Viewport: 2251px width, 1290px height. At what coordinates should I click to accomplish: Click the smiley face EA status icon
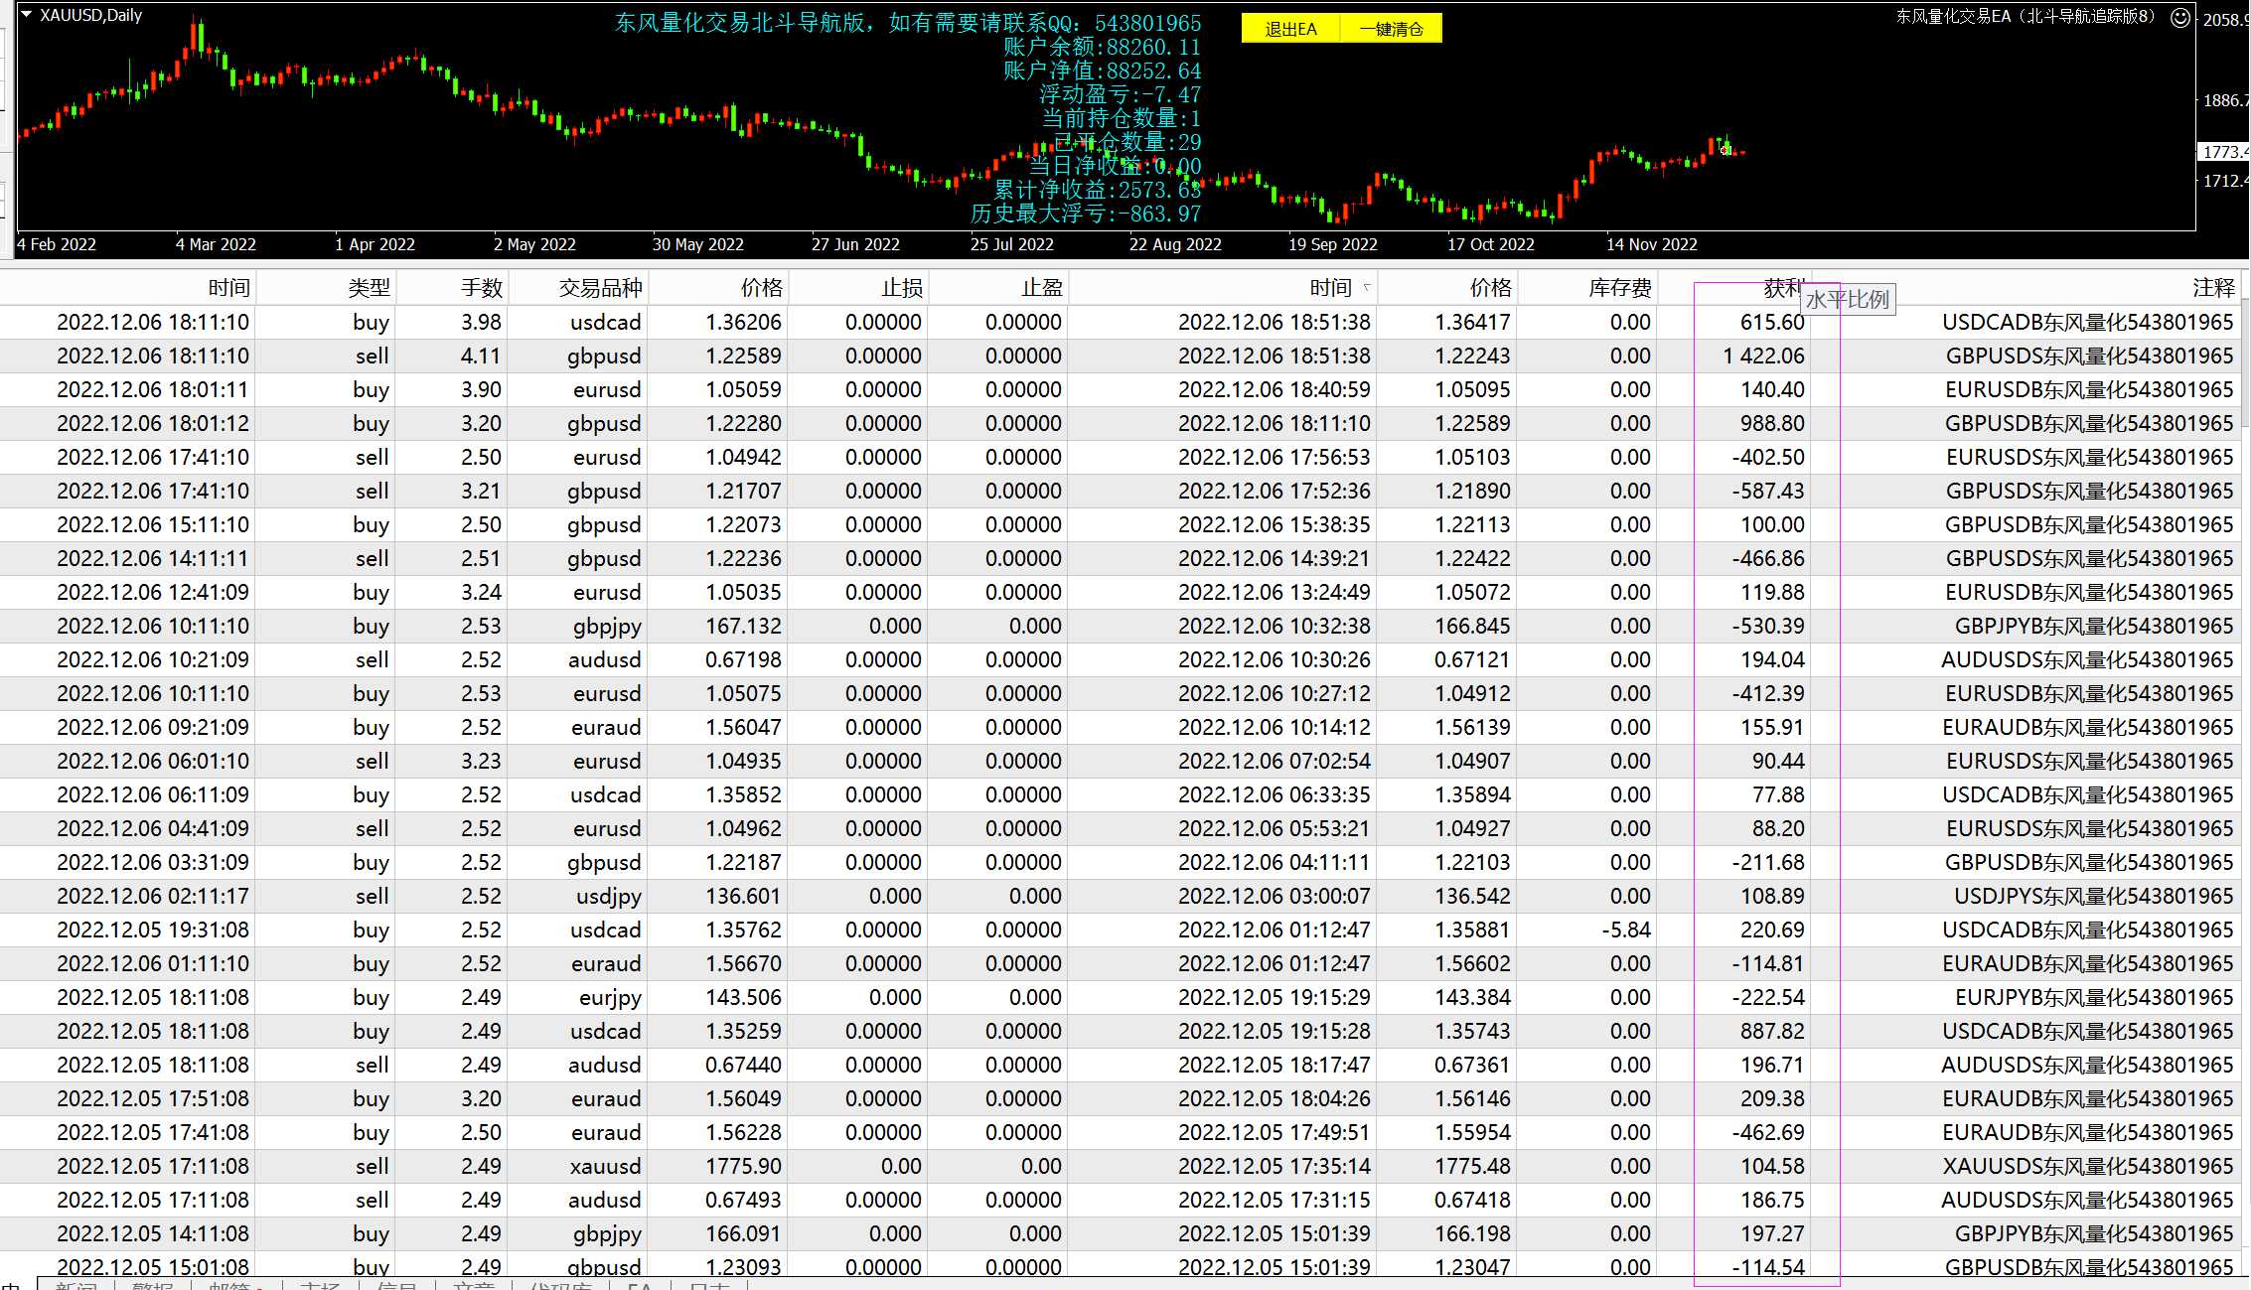click(2179, 18)
